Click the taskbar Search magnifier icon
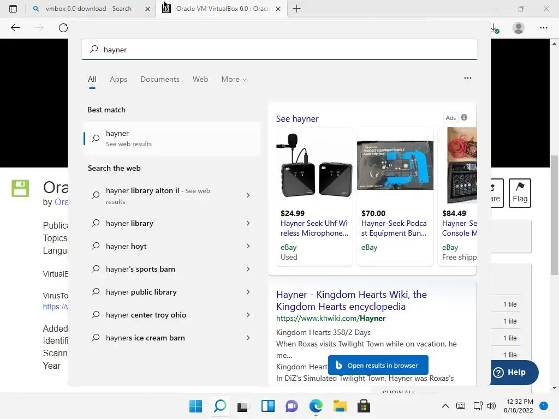The image size is (559, 419). point(219,406)
